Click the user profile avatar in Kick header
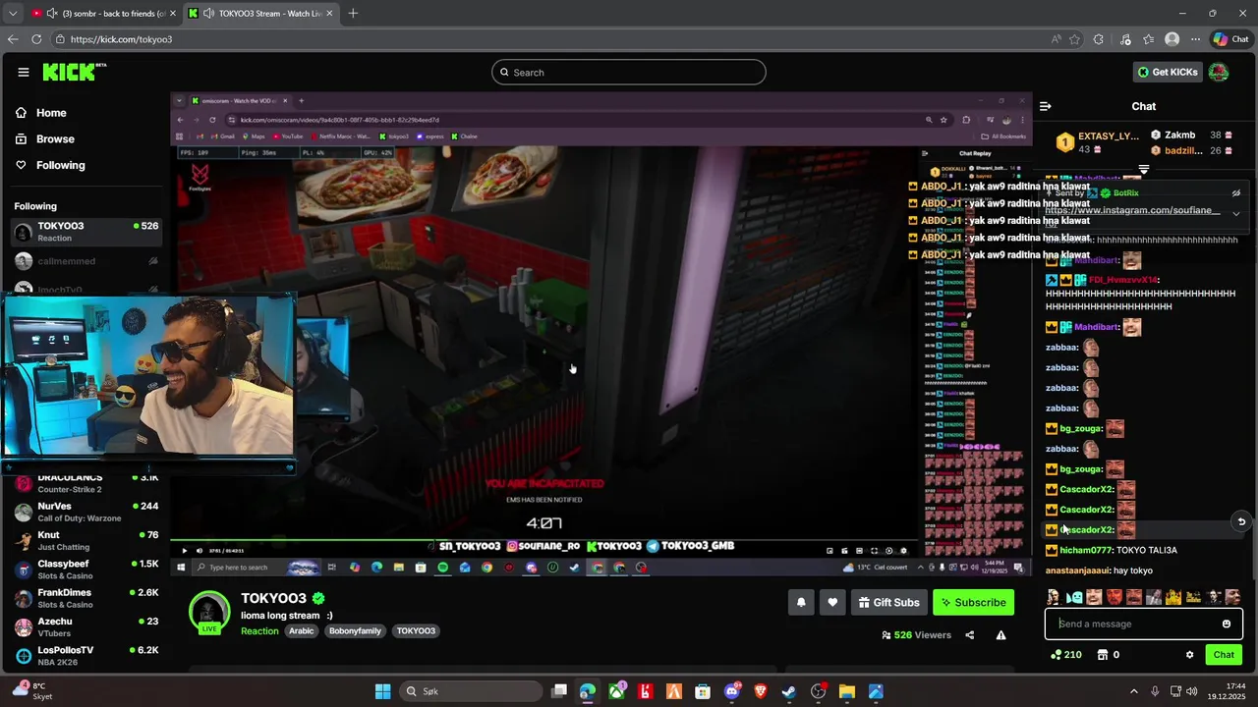The height and width of the screenshot is (707, 1258). tap(1219, 72)
